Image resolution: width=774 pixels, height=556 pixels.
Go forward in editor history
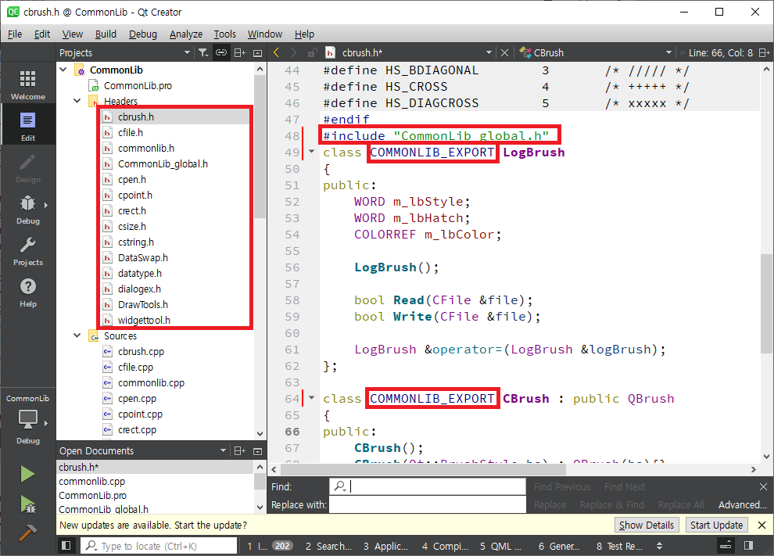(294, 52)
